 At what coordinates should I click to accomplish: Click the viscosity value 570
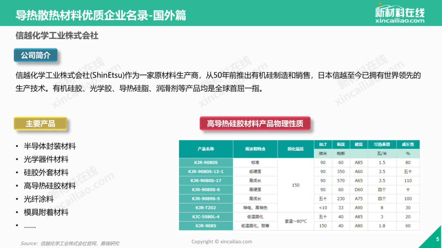[x=341, y=181]
